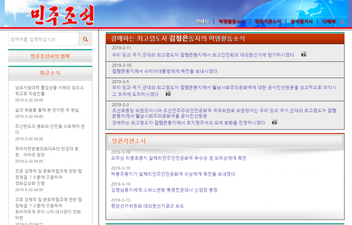Go to the 첫페지 menu item

tap(202, 22)
